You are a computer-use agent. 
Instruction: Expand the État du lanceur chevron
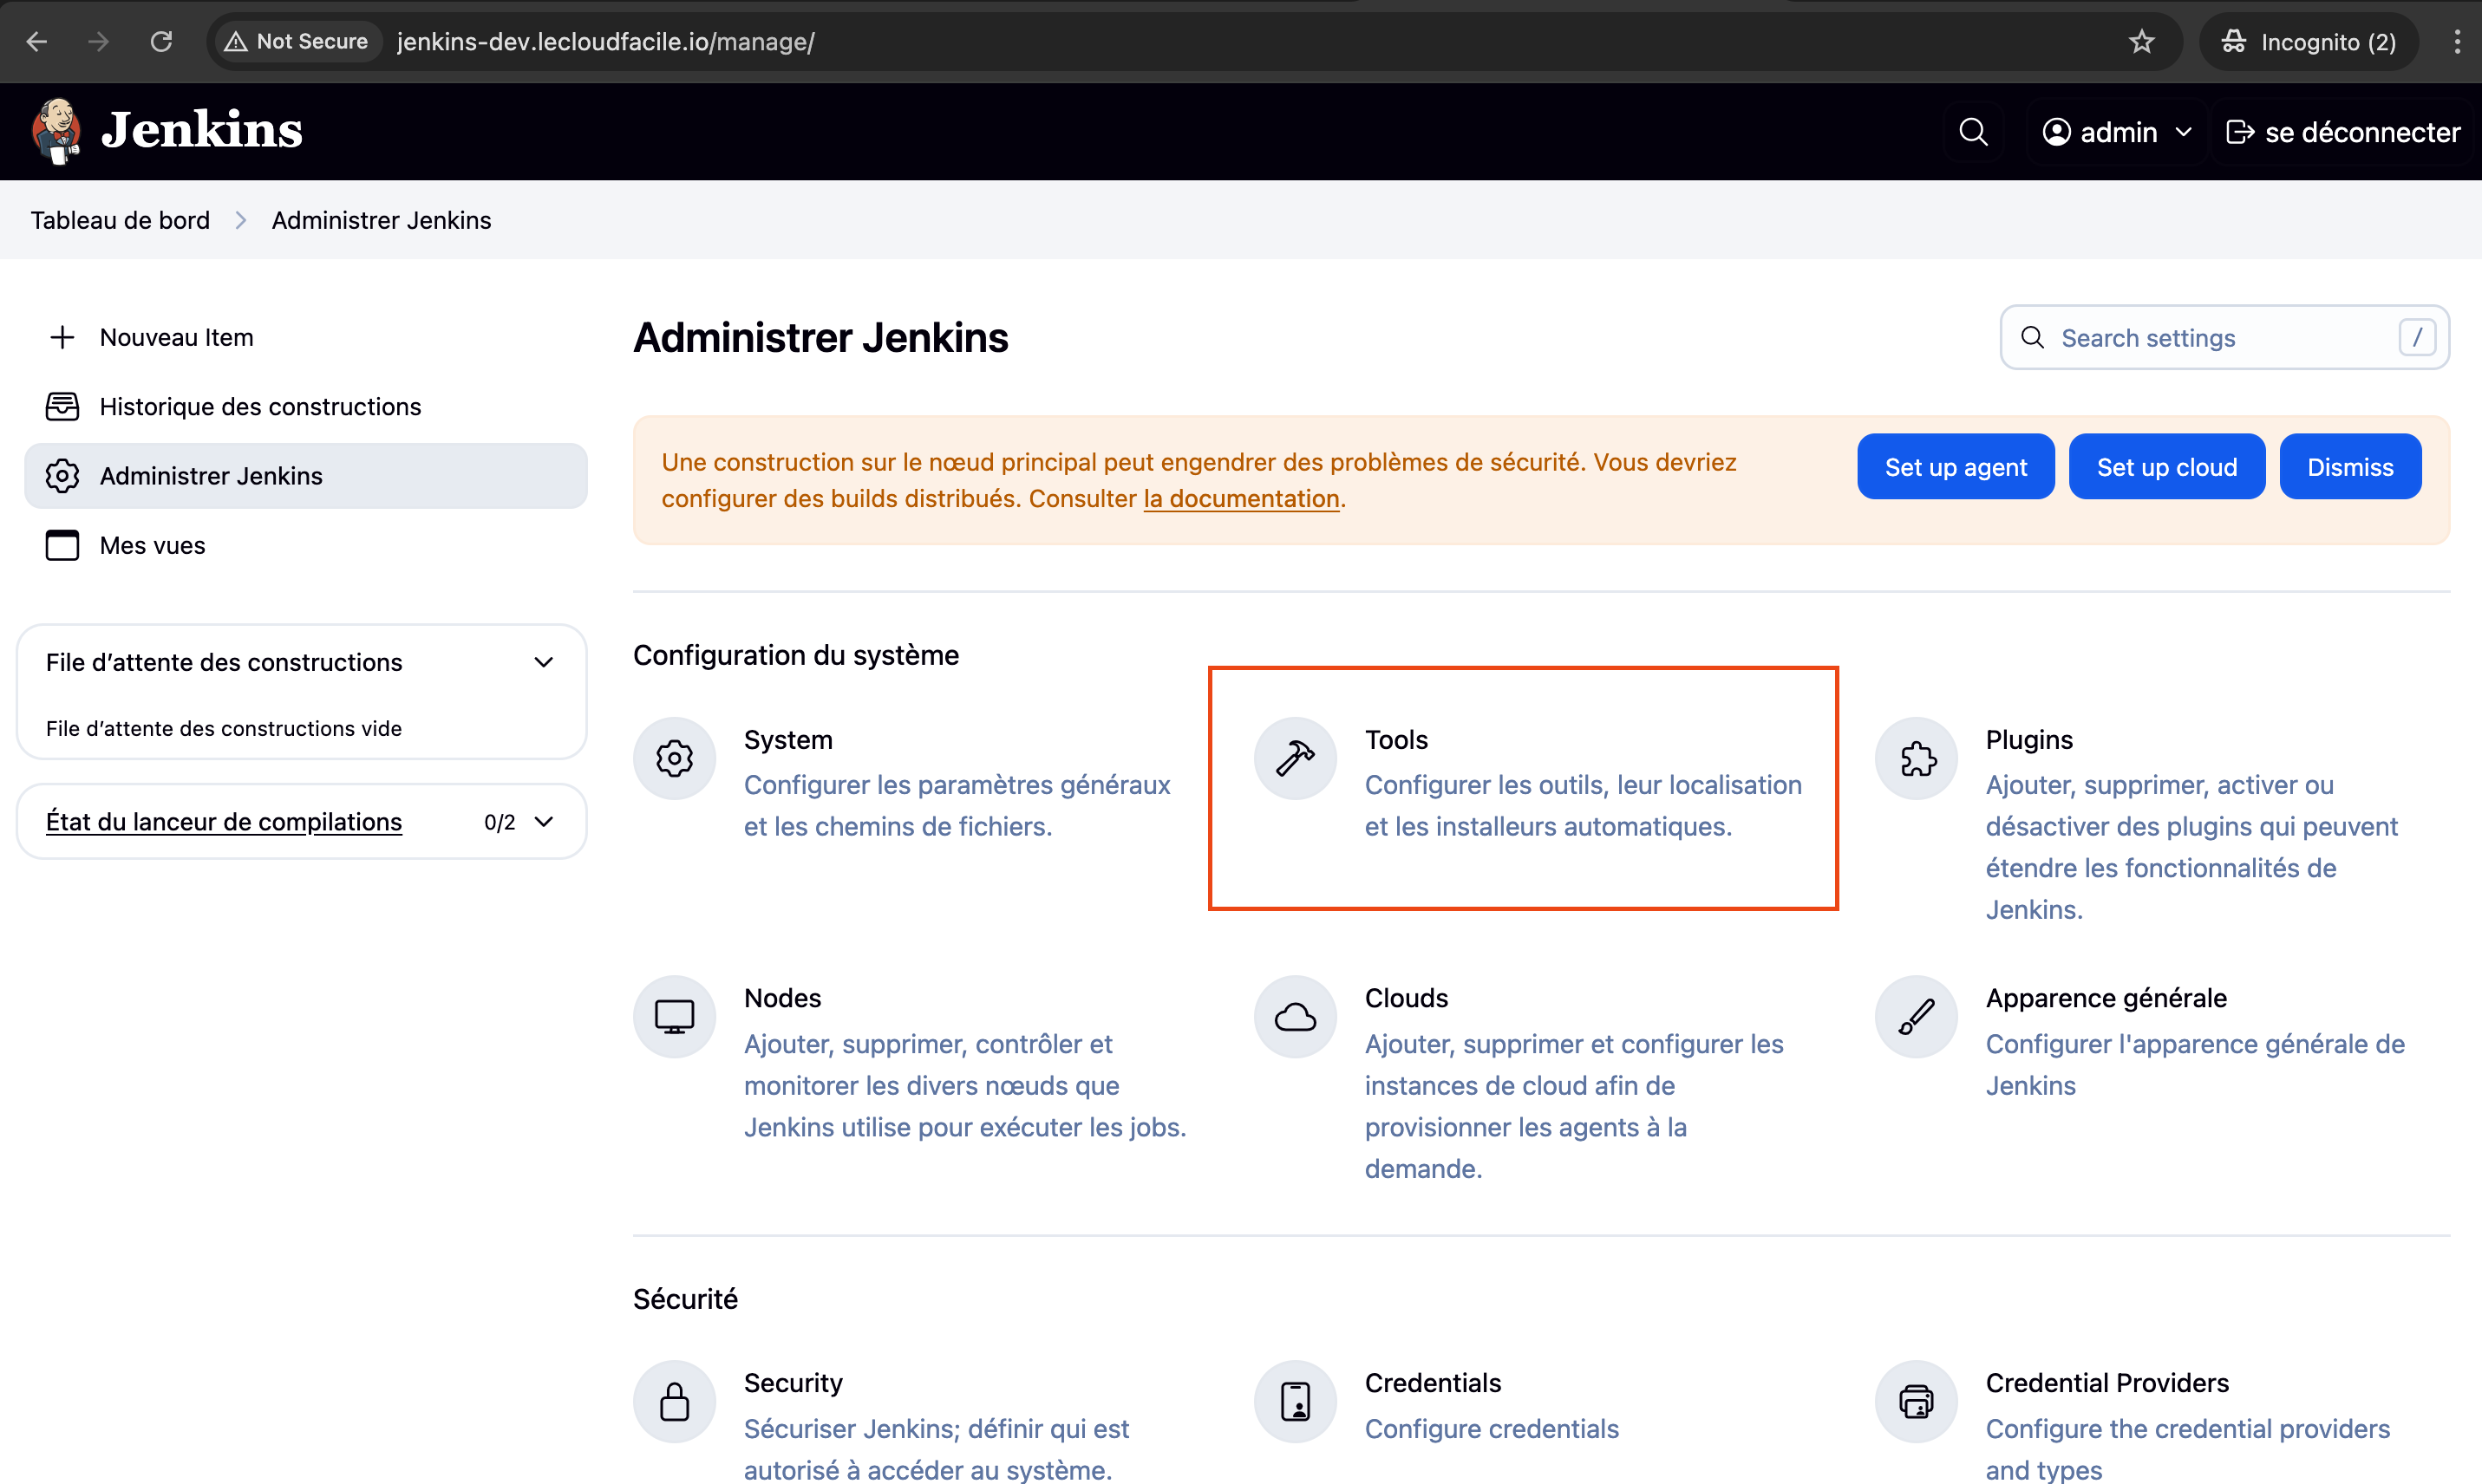(x=543, y=822)
